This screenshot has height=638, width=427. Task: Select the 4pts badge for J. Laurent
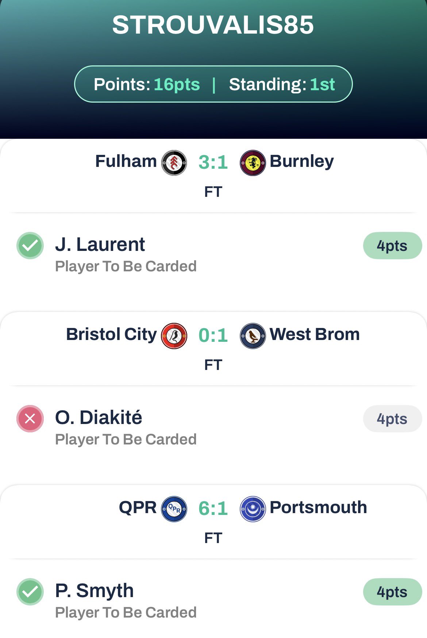click(x=392, y=246)
